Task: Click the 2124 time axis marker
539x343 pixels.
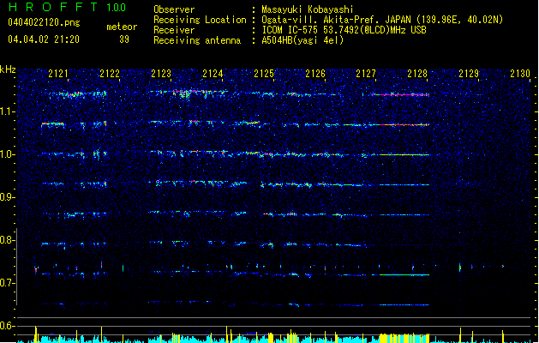Action: (x=213, y=74)
